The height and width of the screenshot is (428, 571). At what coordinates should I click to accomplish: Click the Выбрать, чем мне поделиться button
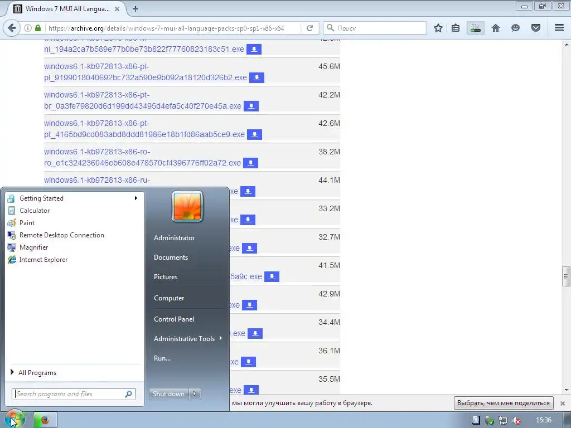(504, 403)
